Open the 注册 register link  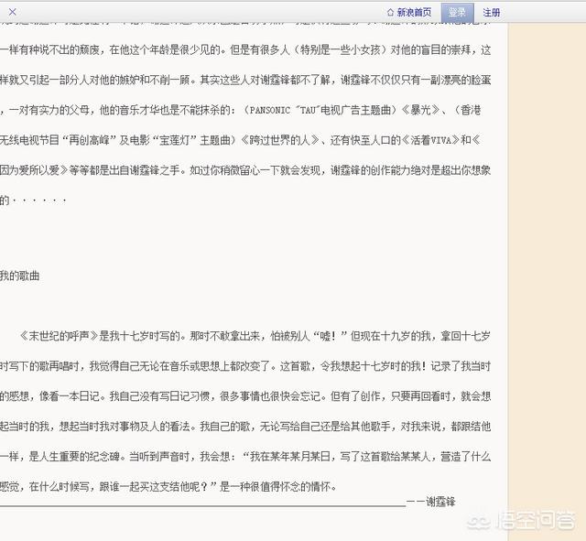pyautogui.click(x=492, y=13)
